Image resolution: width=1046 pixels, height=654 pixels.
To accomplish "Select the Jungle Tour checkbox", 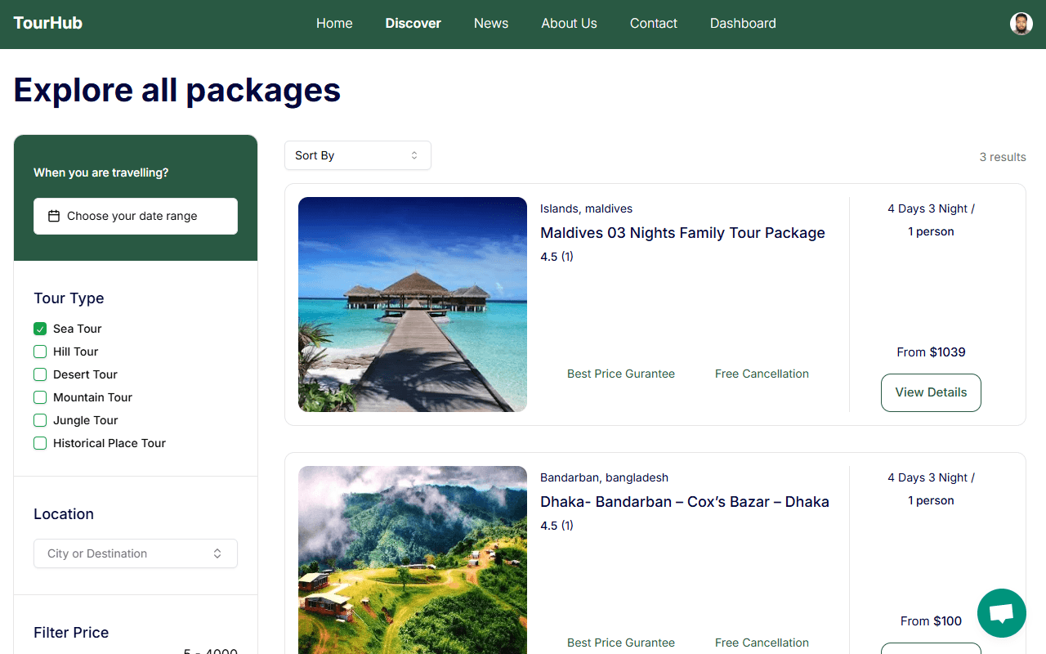I will coord(40,420).
